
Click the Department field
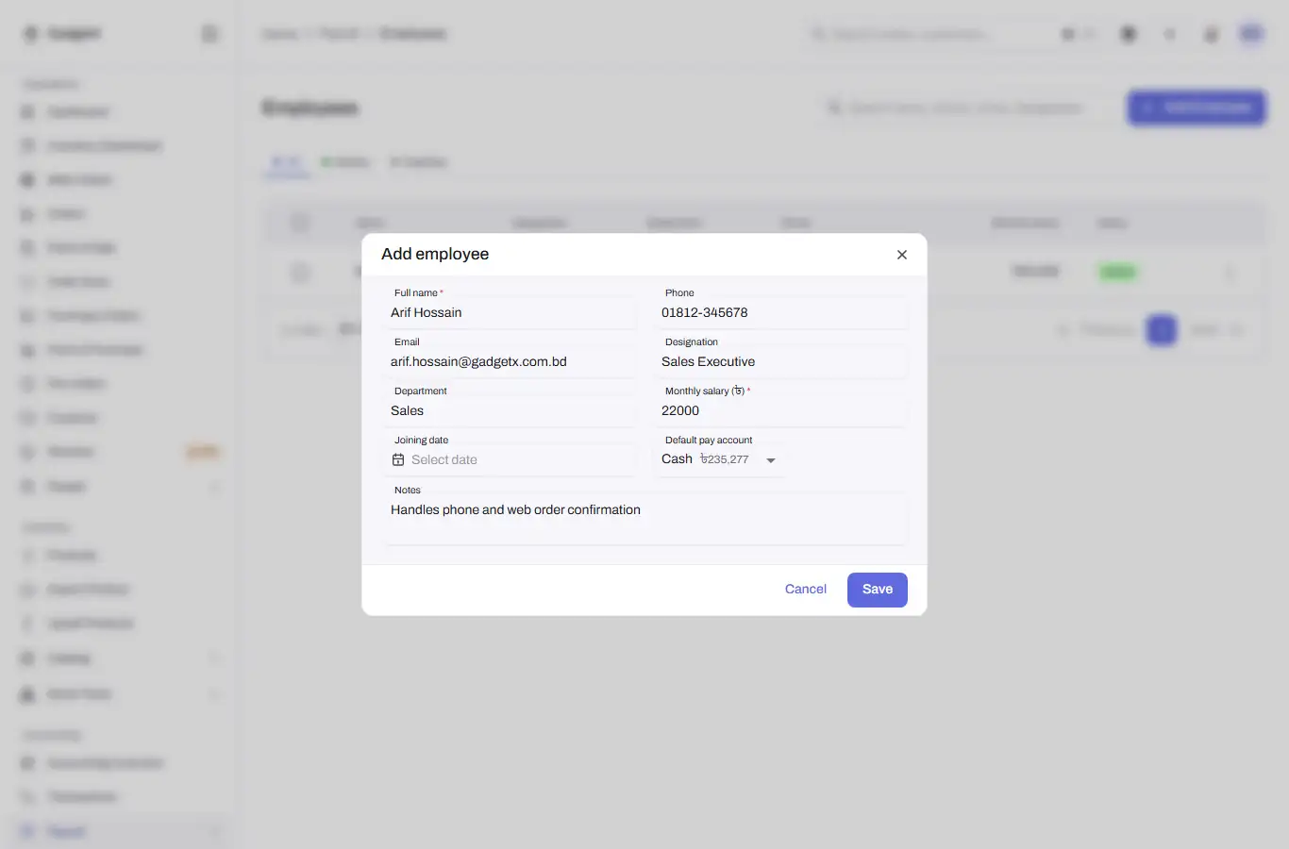[x=511, y=410]
